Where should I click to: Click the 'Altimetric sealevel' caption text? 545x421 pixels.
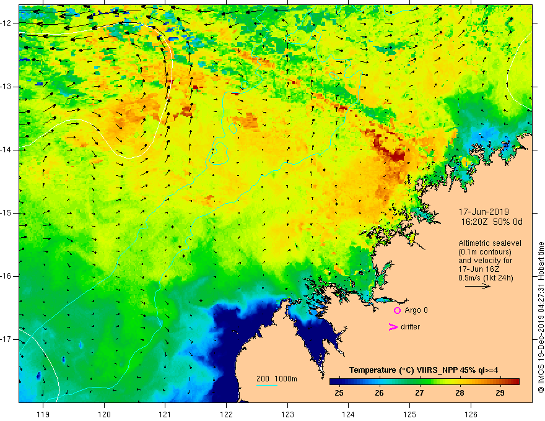pos(490,243)
